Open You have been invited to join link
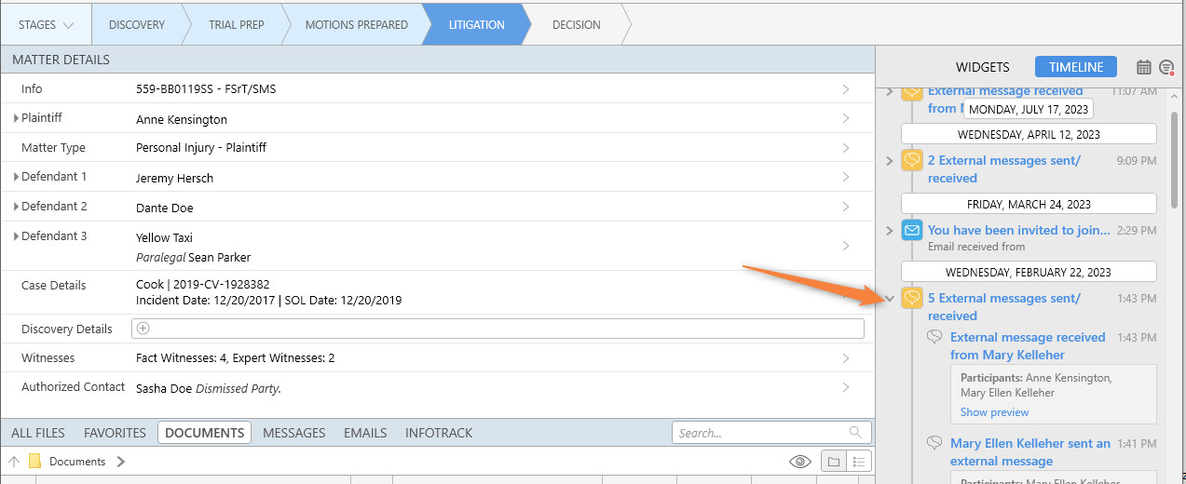Viewport: 1186px width, 484px height. point(1019,230)
